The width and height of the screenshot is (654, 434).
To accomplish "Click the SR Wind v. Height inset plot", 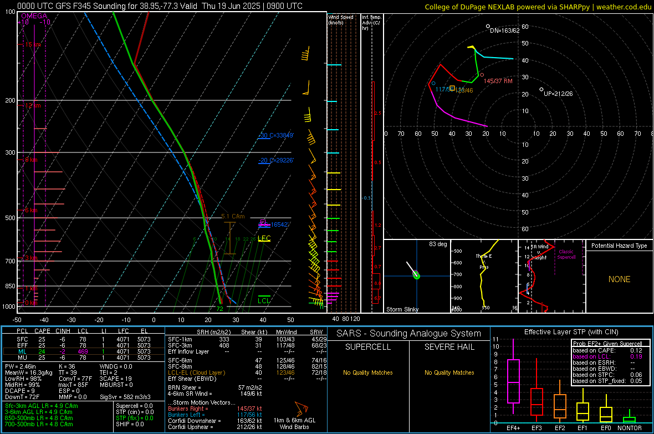I will pyautogui.click(x=552, y=276).
